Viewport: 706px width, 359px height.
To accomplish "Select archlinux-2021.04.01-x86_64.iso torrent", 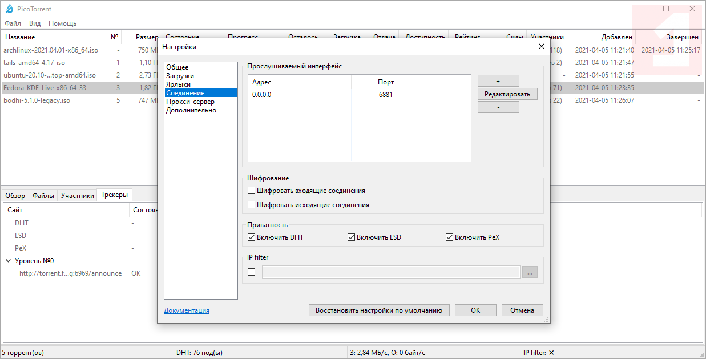I will 51,50.
